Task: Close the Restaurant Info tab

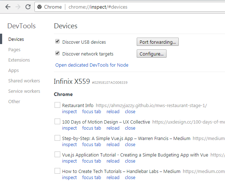Action: tap(130, 111)
